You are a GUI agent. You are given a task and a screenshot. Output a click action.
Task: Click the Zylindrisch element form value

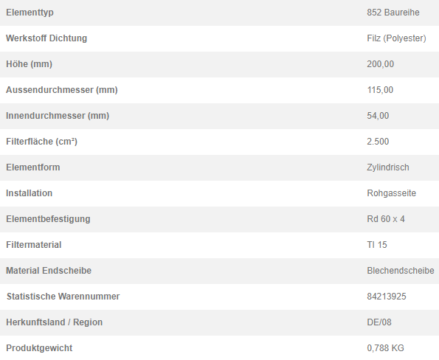(x=388, y=167)
